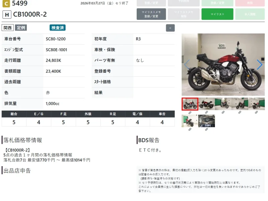Select displacement value 1,000cc
Screen dimensions: 268x201
53,104
